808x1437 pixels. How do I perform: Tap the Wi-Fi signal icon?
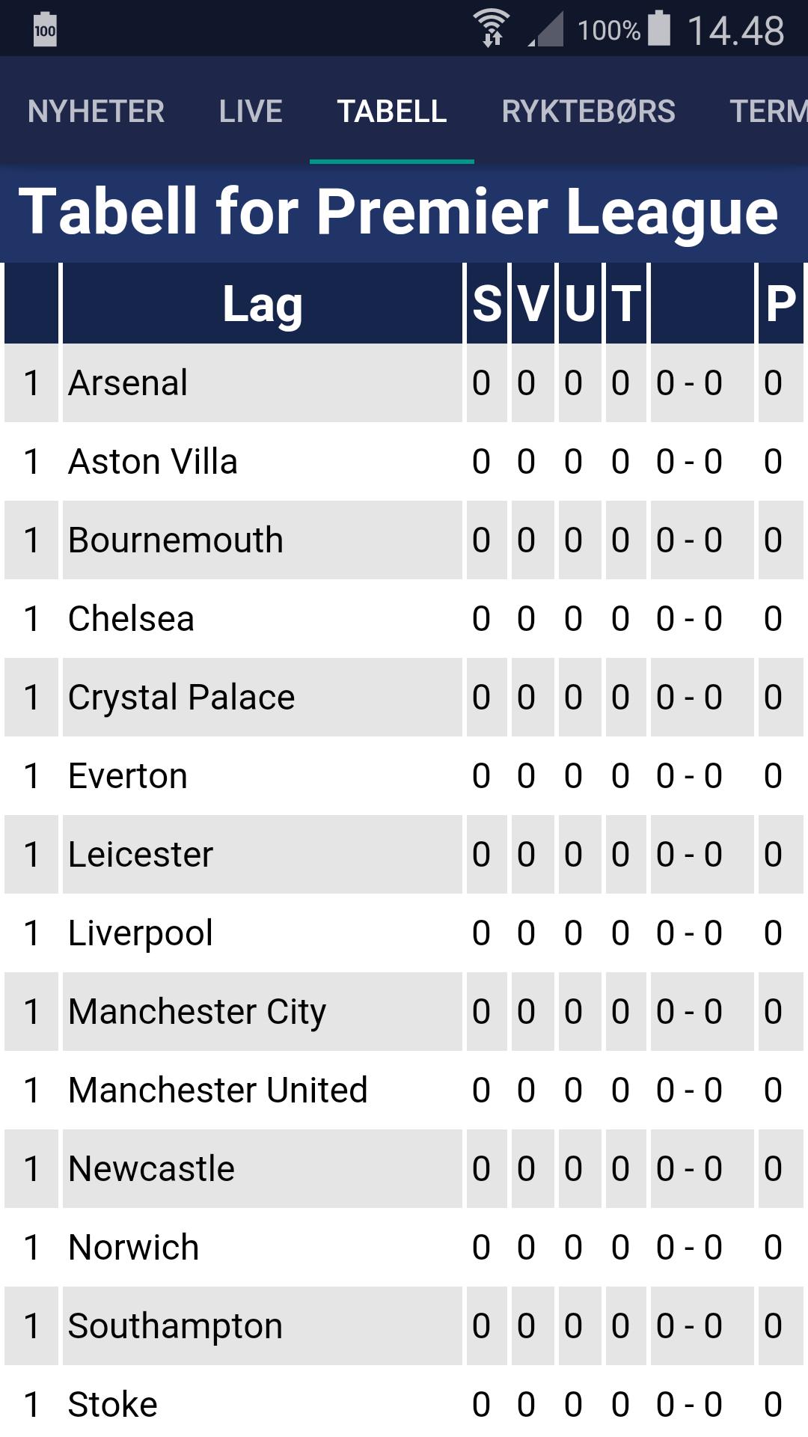pos(492,28)
